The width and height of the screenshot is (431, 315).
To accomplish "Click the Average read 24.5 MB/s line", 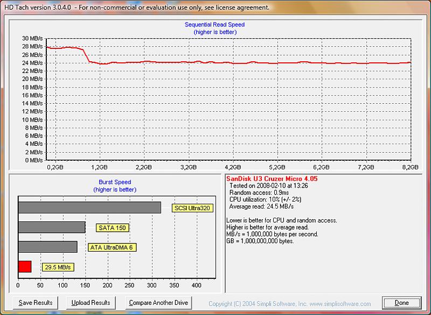I will [260, 206].
